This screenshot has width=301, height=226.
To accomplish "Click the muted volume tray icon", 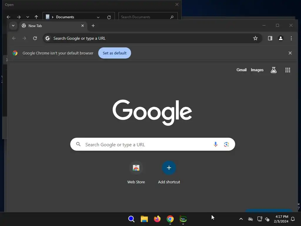I will (267, 219).
